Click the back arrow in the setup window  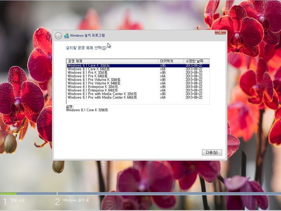pos(58,36)
